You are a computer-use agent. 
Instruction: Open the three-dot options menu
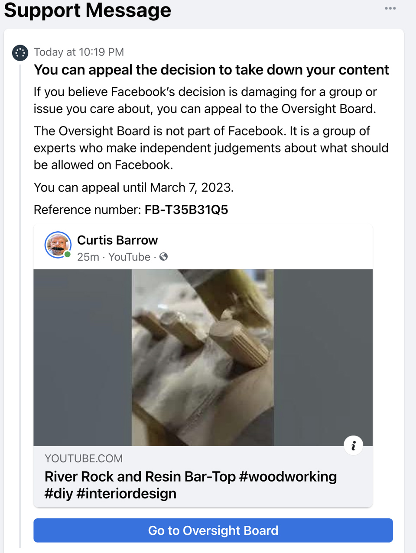click(390, 8)
